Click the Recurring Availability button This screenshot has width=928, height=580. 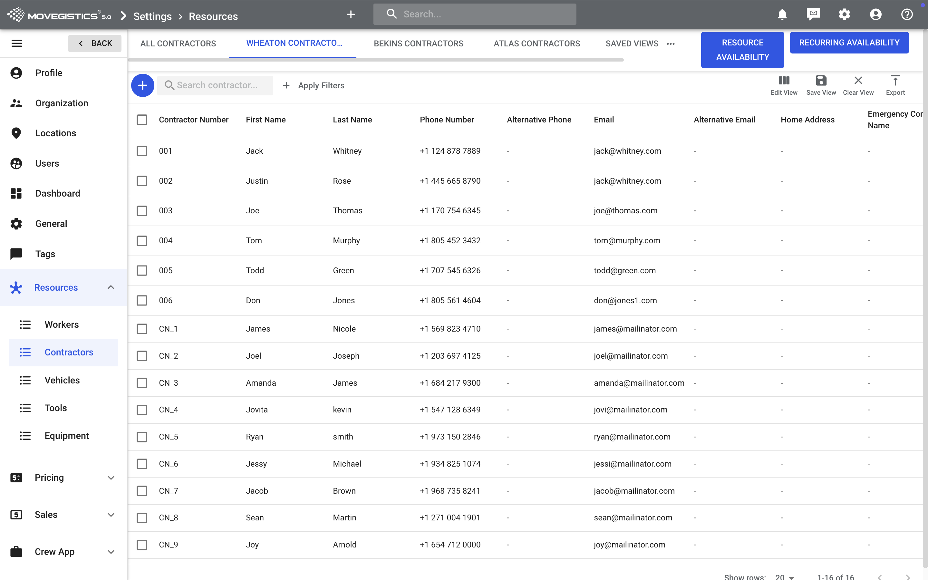[x=849, y=43]
